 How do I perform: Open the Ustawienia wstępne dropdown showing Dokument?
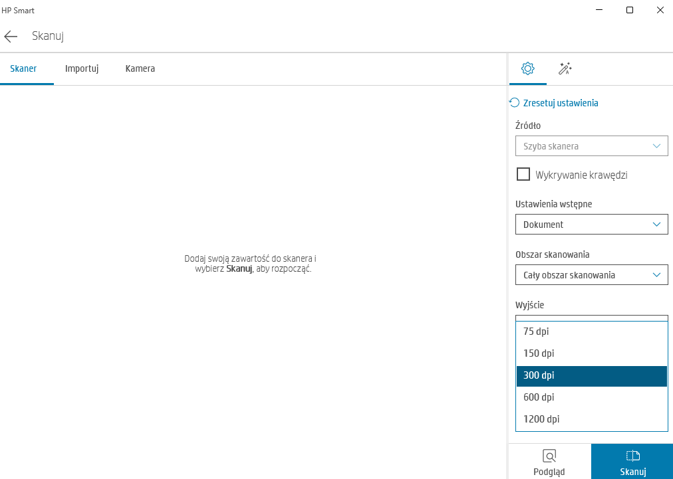pyautogui.click(x=591, y=225)
